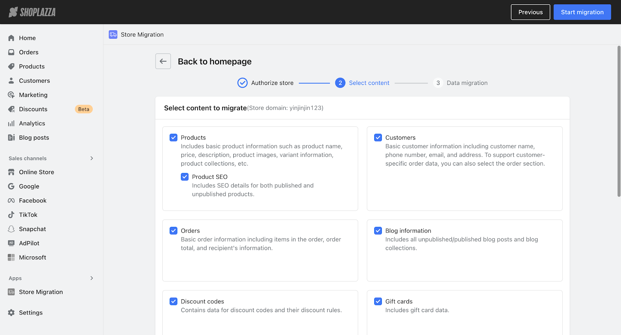Click the Shoplazza logo in header
Viewport: 621px width, 335px height.
(x=32, y=12)
